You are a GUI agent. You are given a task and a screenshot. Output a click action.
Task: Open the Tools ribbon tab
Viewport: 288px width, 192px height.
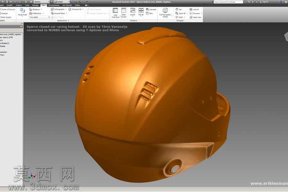pos(27,5)
